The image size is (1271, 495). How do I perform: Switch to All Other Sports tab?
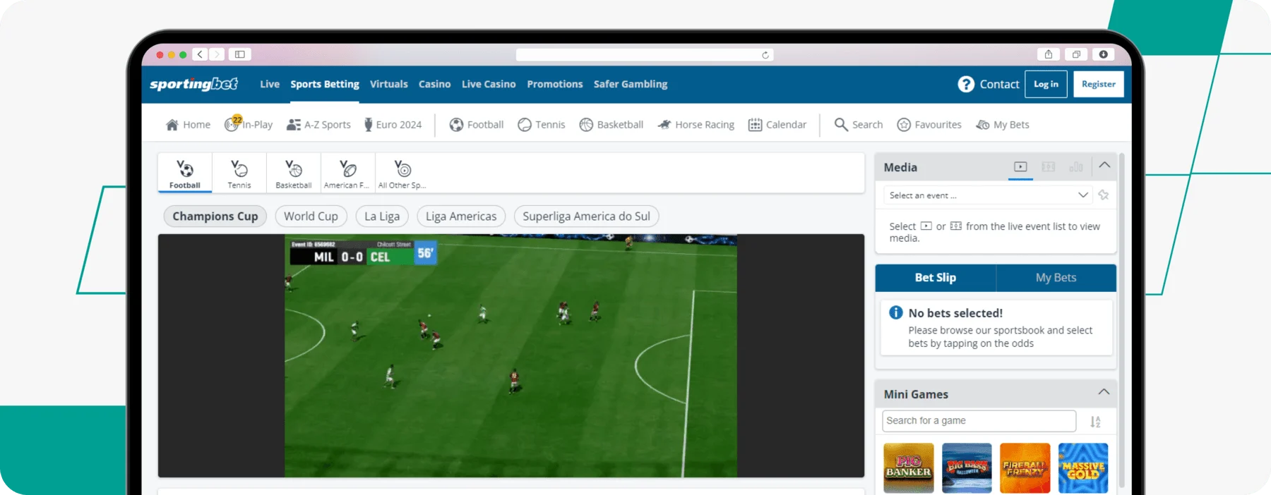click(402, 173)
